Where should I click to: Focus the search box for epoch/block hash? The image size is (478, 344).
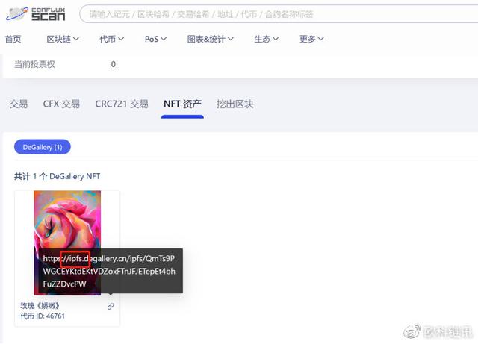pyautogui.click(x=279, y=14)
